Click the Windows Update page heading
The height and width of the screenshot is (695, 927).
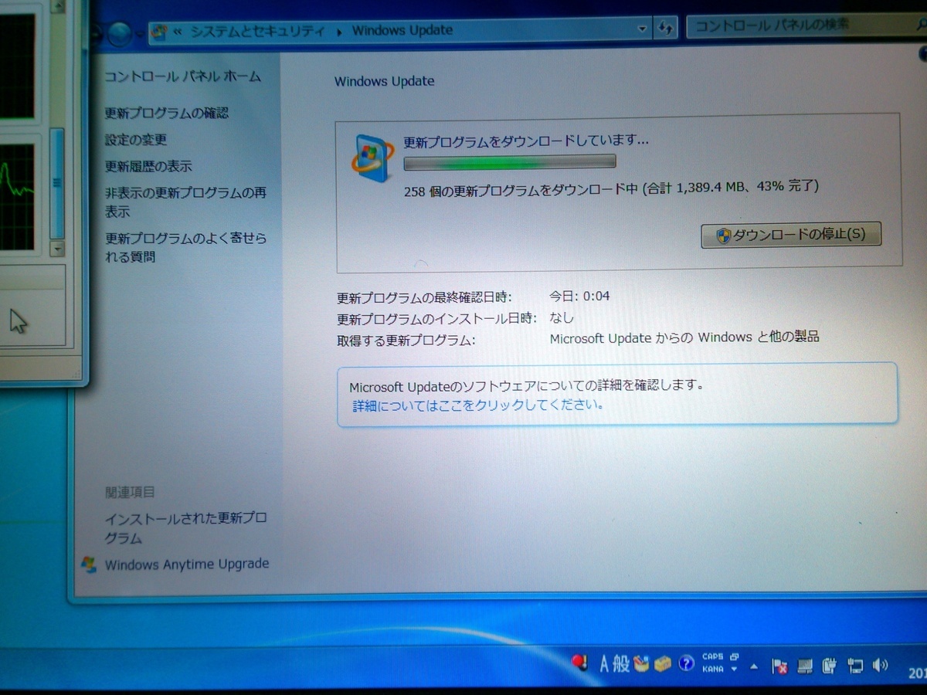point(384,81)
